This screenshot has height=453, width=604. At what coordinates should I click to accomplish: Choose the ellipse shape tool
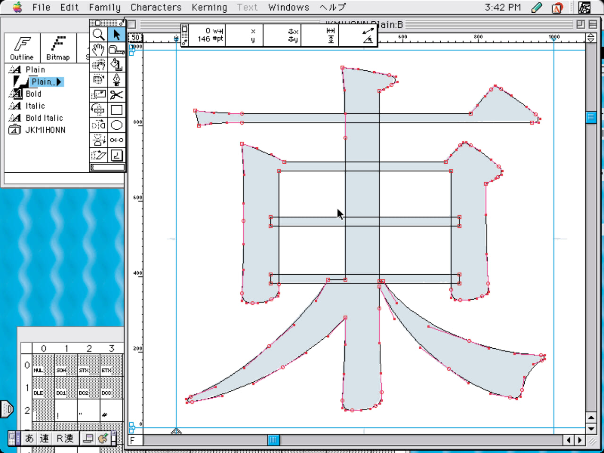(117, 125)
